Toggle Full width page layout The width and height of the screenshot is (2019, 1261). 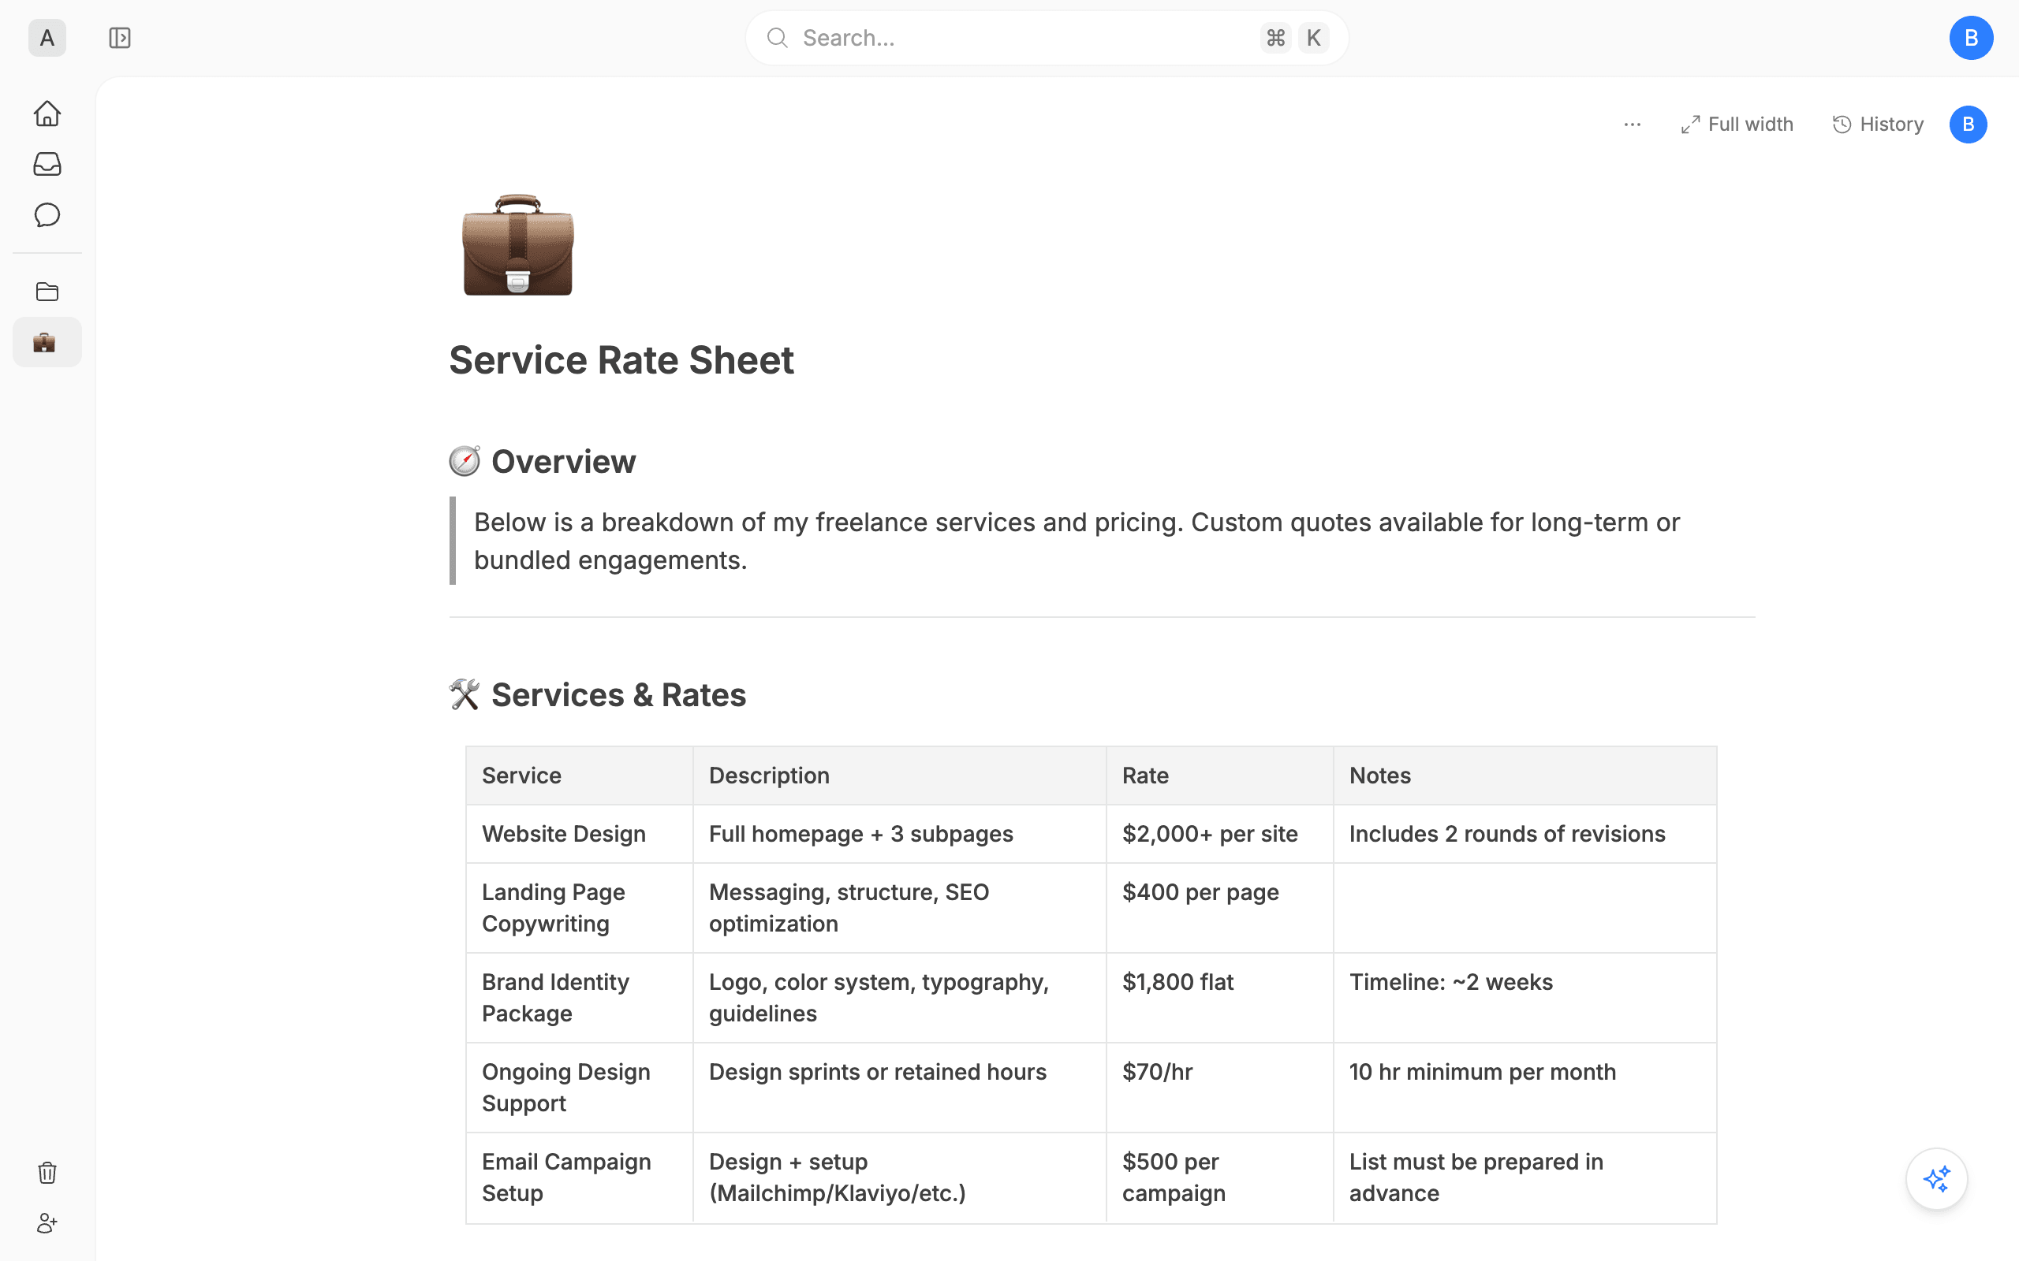[x=1736, y=125]
